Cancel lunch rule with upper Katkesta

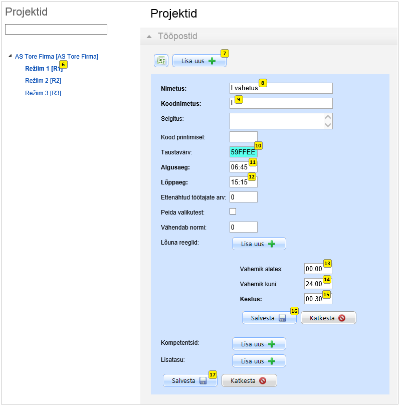pyautogui.click(x=328, y=318)
